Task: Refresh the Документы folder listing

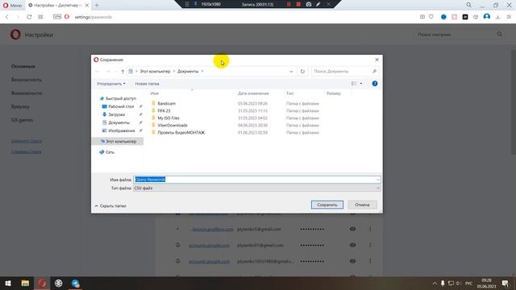Action: 302,72
